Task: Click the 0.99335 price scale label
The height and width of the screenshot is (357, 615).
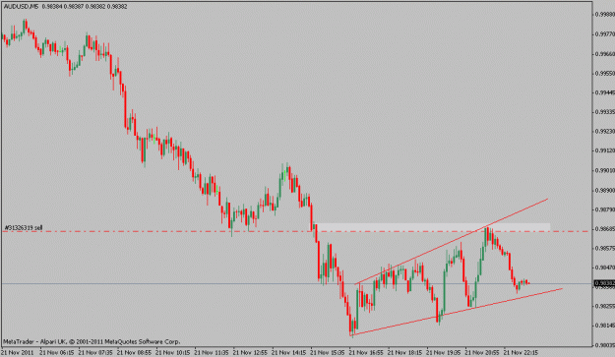Action: tap(604, 112)
